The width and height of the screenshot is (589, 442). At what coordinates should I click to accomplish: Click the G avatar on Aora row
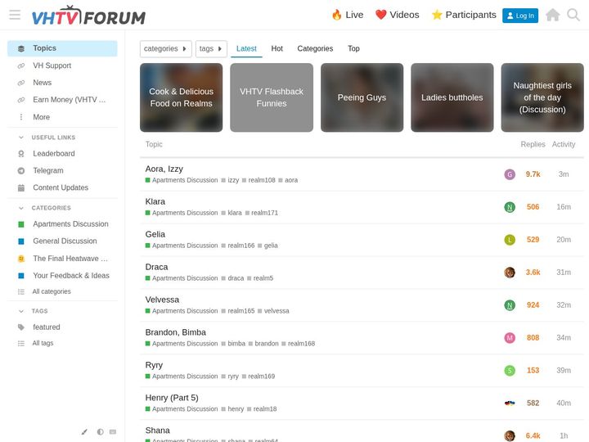(510, 174)
